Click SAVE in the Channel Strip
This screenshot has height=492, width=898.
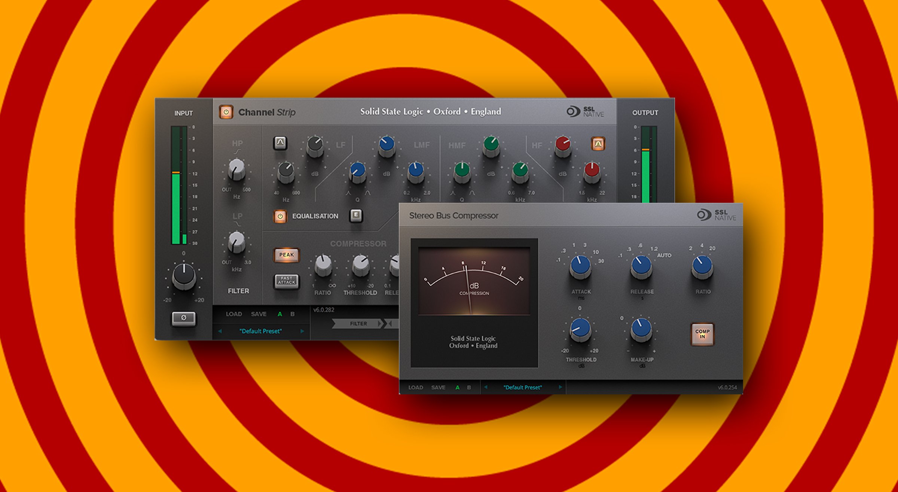(x=259, y=314)
